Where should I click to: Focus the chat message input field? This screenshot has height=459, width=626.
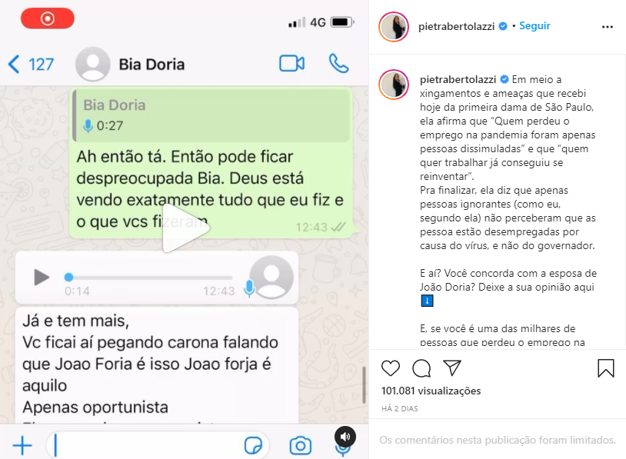pos(158,445)
